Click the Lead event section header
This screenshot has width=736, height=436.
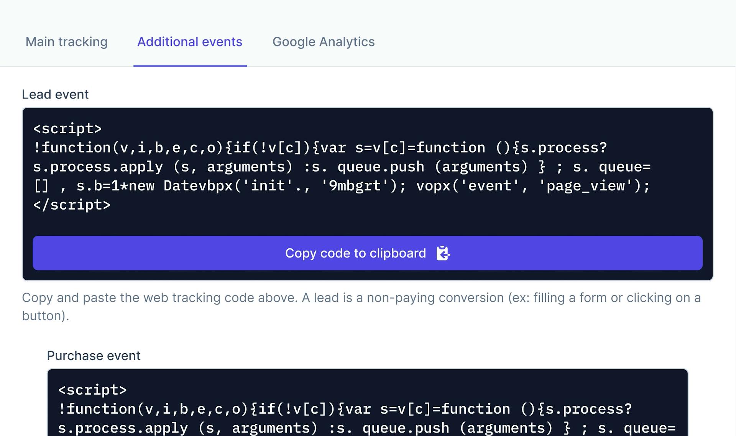(55, 94)
